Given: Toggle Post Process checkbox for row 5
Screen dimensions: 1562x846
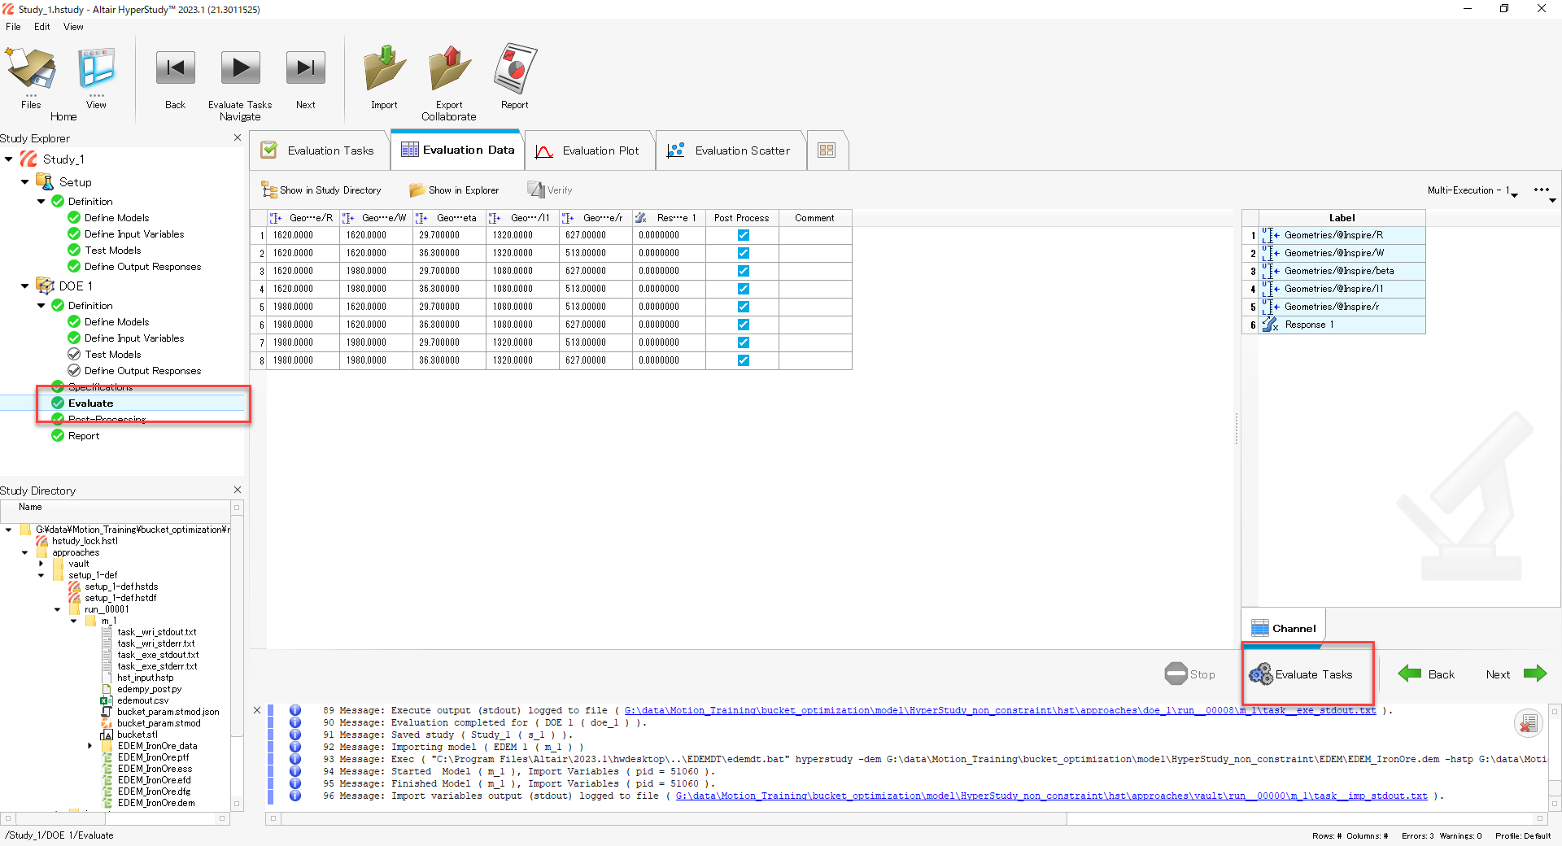Looking at the screenshot, I should 743,307.
